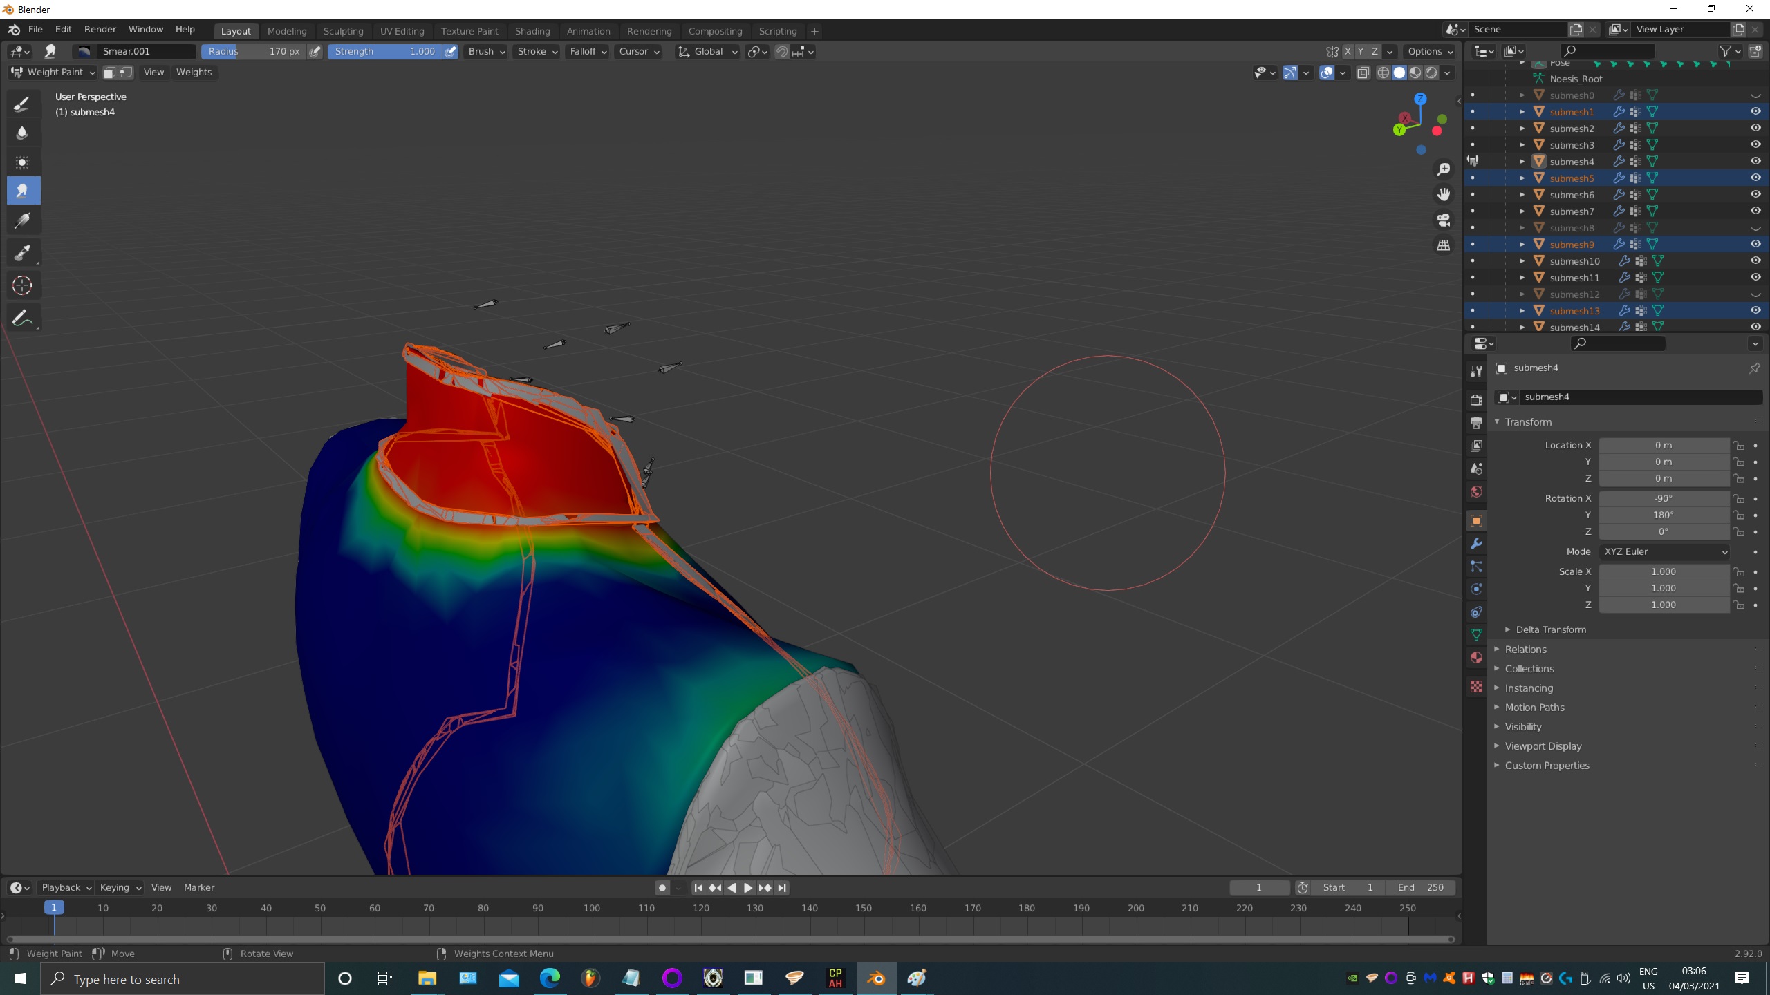
Task: Click the current frame number field
Action: pyautogui.click(x=1259, y=887)
